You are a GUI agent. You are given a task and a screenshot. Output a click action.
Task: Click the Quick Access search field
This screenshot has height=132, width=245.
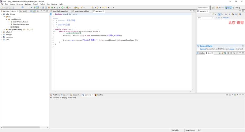click(x=203, y=7)
